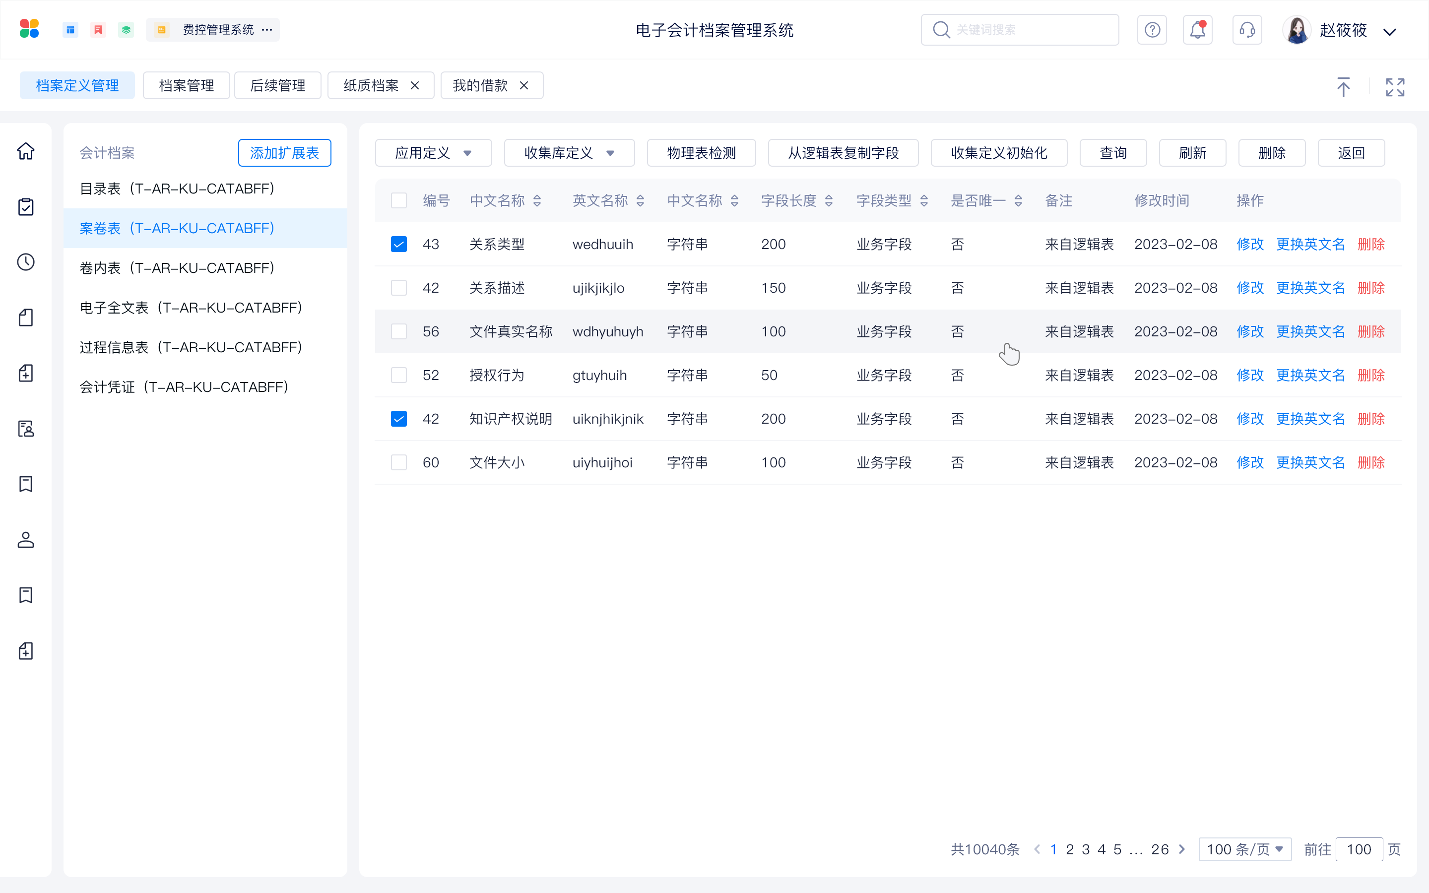Switch to the 后续管理 tab
This screenshot has width=1429, height=893.
pos(277,86)
